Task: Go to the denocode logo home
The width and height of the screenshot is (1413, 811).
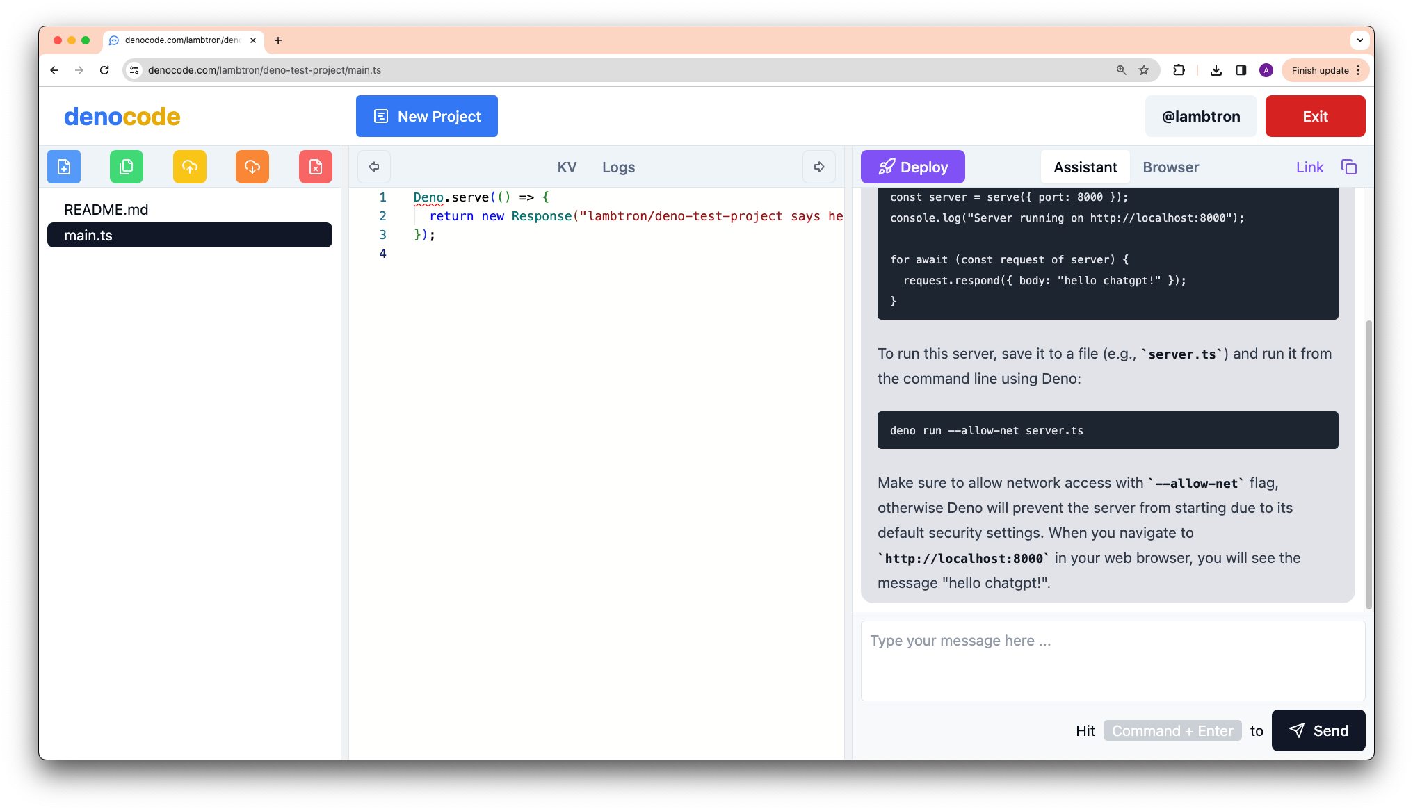Action: 122,117
